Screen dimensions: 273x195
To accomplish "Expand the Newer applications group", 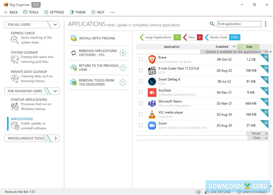I will [266, 133].
